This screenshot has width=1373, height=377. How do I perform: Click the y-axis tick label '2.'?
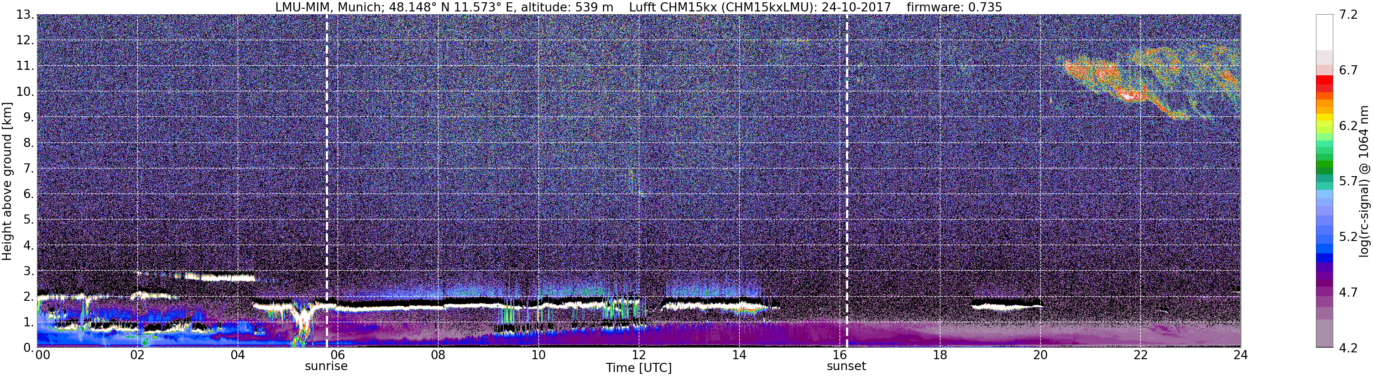point(29,296)
